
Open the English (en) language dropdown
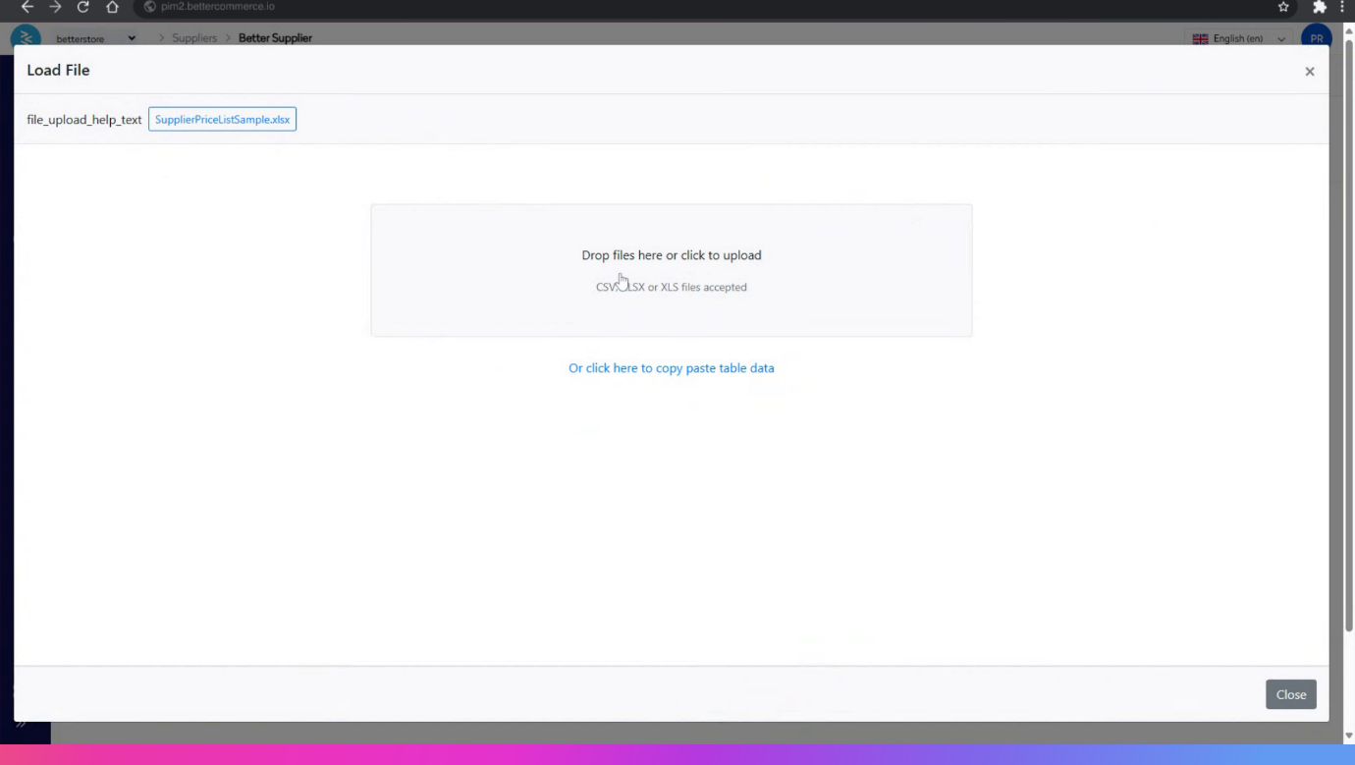click(1239, 38)
